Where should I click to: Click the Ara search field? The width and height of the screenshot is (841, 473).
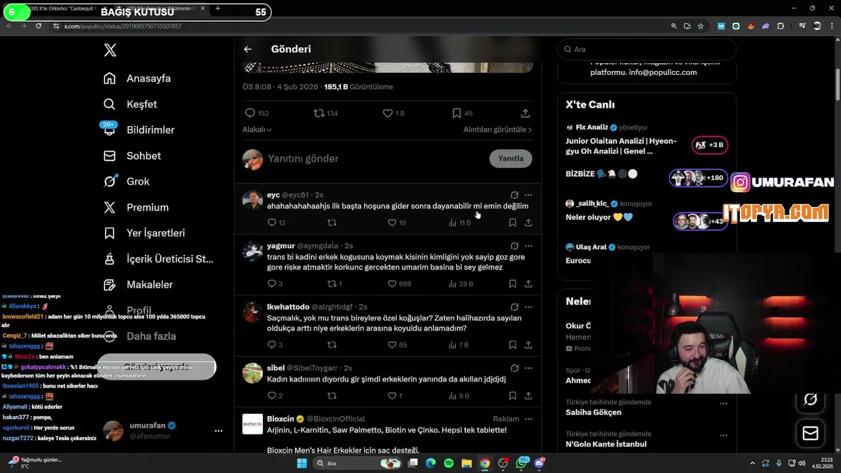[x=647, y=49]
